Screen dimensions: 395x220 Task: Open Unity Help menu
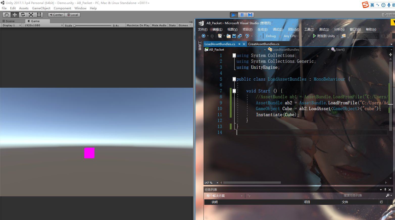(93, 8)
